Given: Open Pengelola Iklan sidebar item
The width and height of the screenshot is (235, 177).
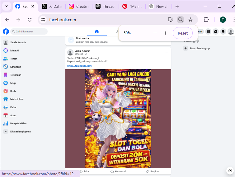Looking at the screenshot, I should tap(18, 123).
